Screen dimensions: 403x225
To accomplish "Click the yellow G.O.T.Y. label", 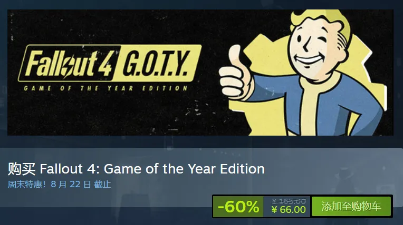I will pyautogui.click(x=157, y=63).
